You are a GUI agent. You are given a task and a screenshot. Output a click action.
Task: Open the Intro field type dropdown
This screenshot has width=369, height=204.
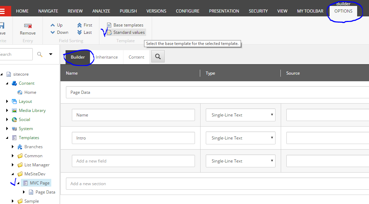[241, 138]
